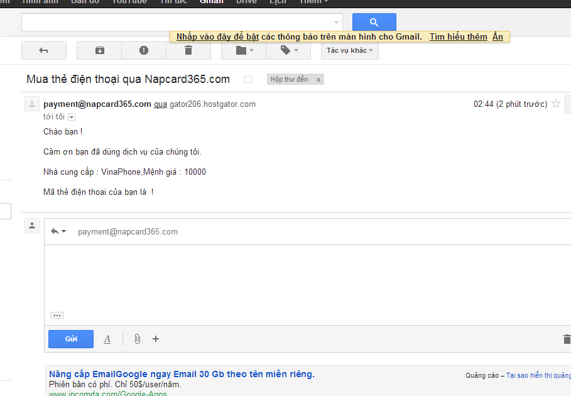This screenshot has height=396, width=571.
Task: Attach a file with the paperclip icon
Action: click(138, 339)
